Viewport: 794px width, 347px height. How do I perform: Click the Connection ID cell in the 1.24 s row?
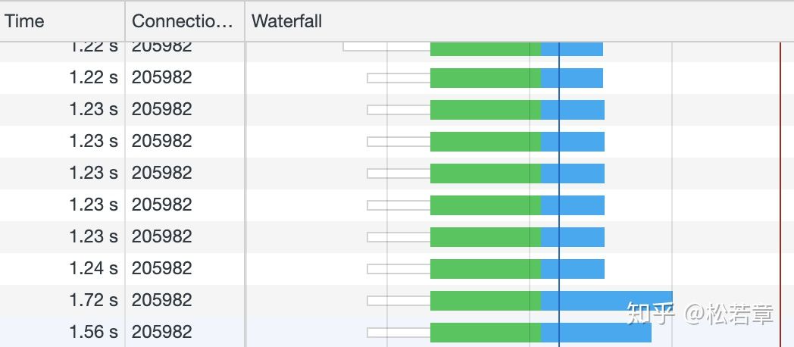(x=162, y=268)
